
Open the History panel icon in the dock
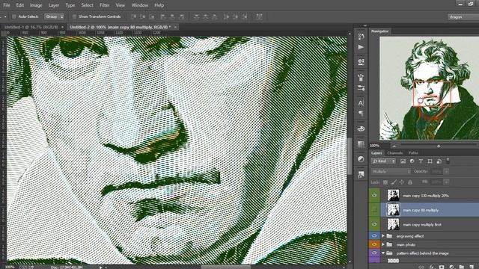point(361,37)
